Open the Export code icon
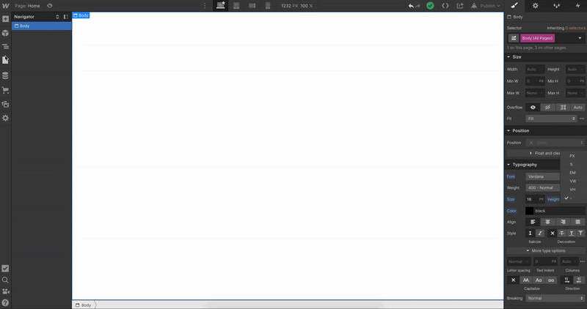Image resolution: width=587 pixels, height=309 pixels. [445, 6]
